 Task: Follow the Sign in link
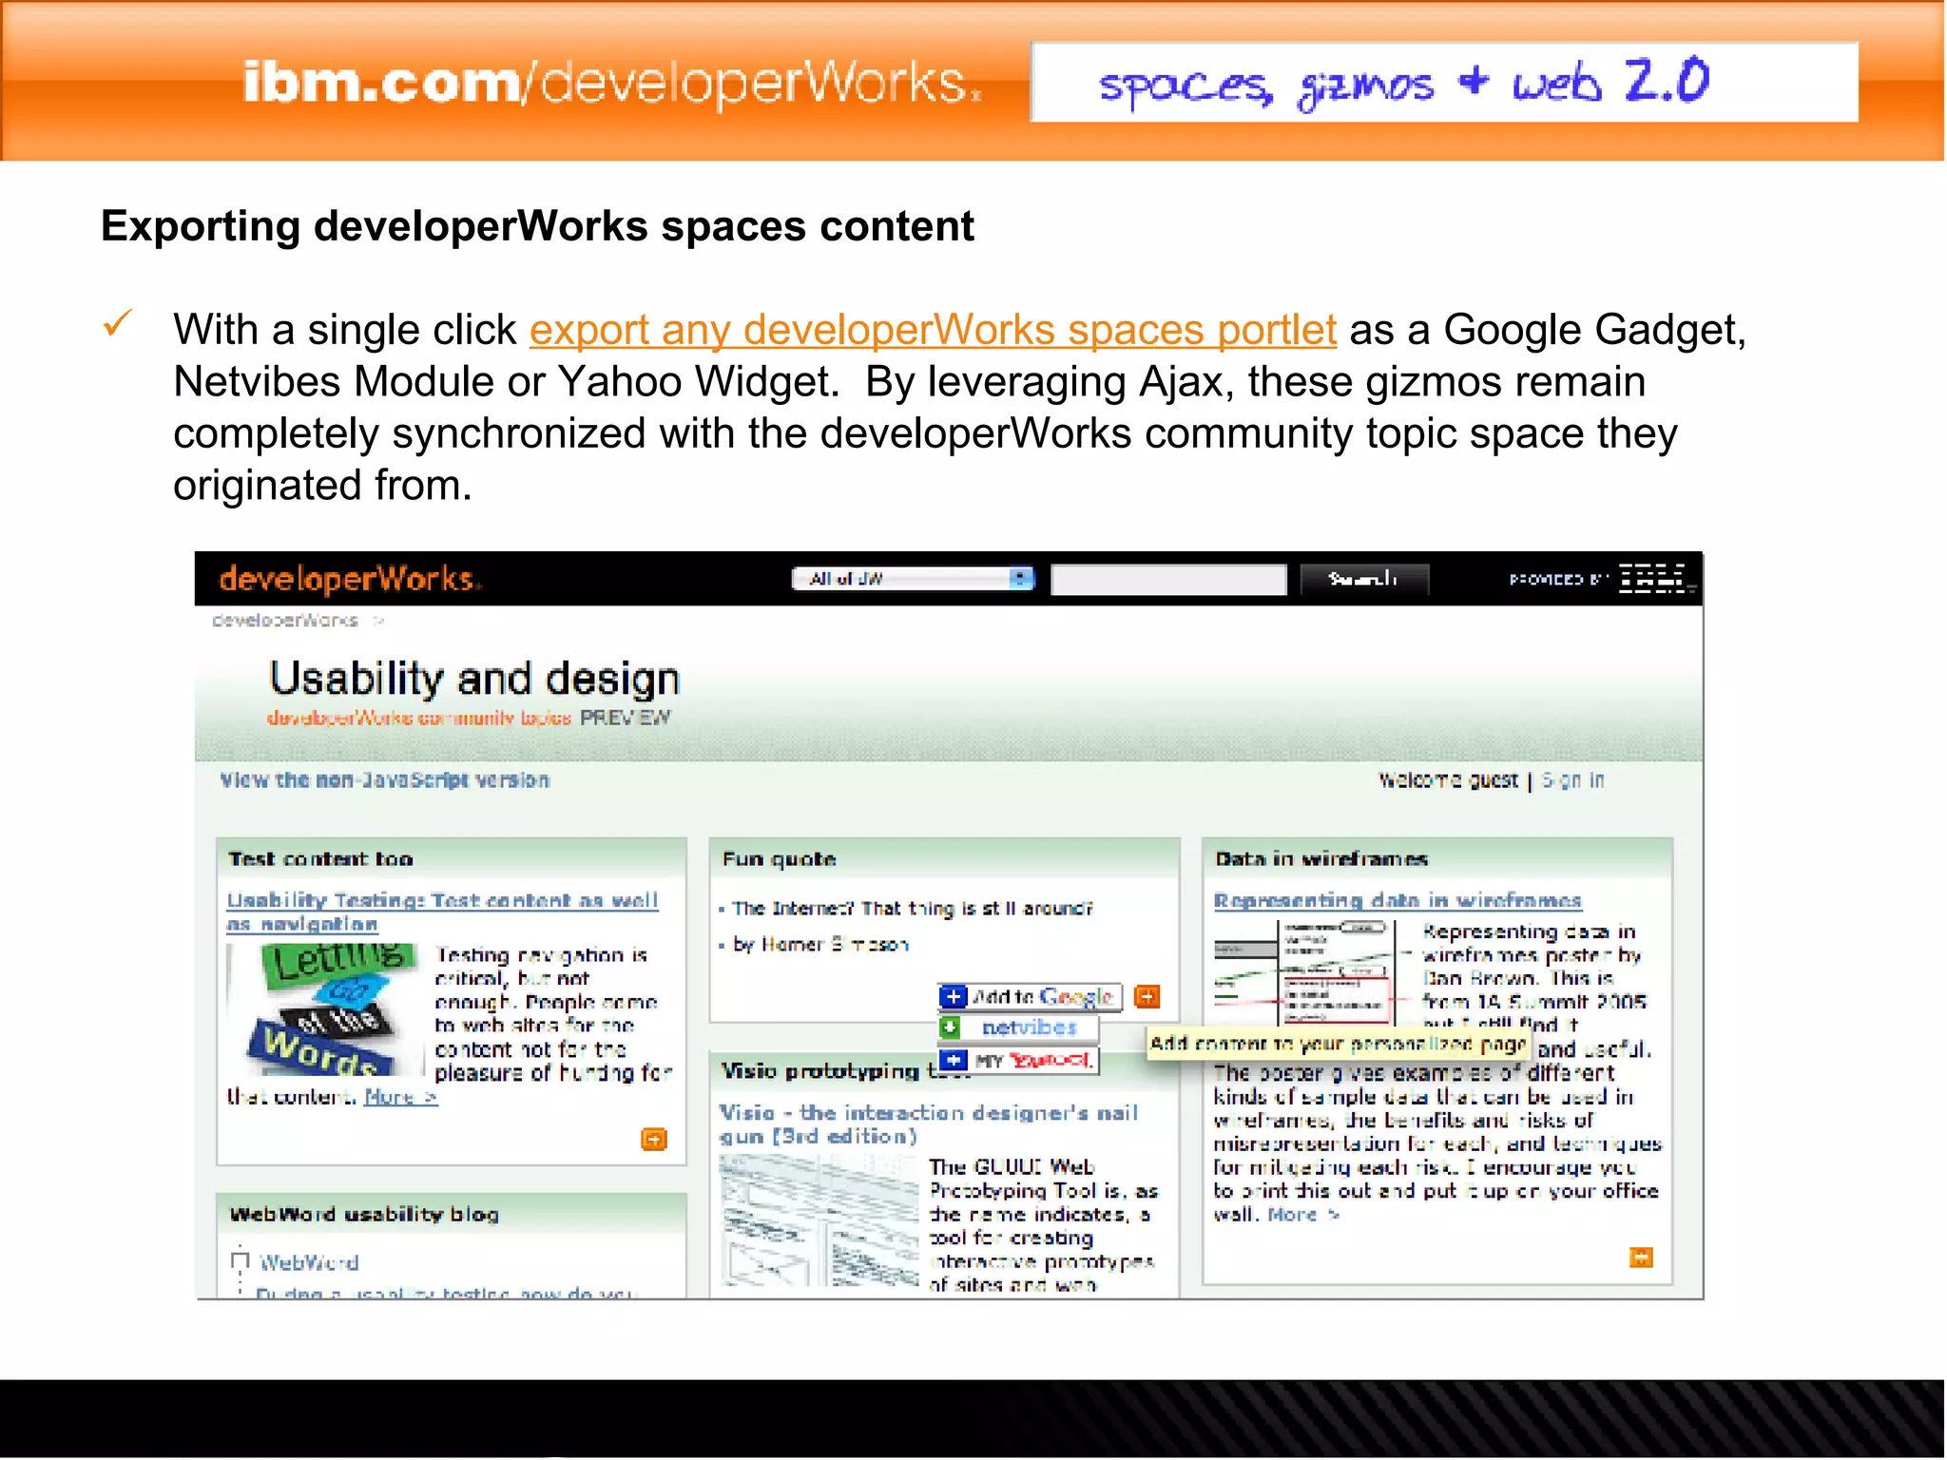pyautogui.click(x=1572, y=780)
